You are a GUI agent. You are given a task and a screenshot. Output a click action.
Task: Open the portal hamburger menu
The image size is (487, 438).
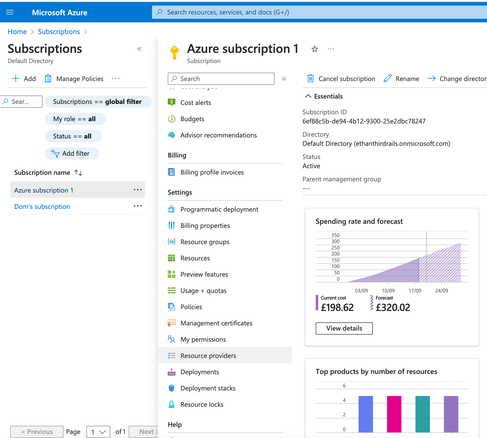coord(10,12)
